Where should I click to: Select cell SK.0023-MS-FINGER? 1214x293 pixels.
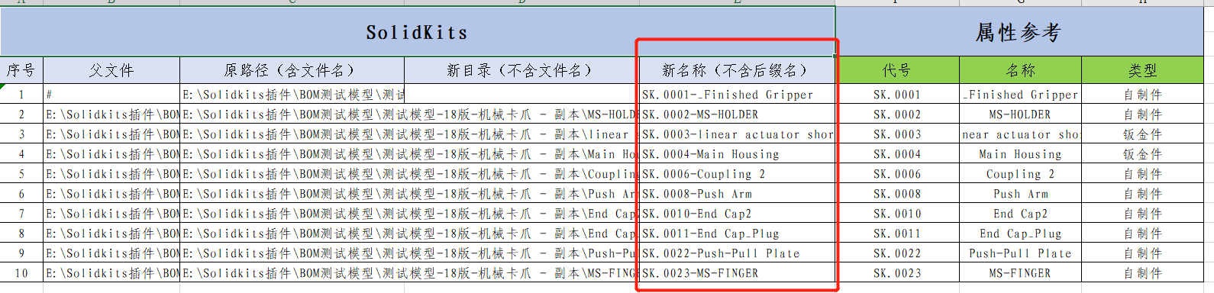point(738,273)
